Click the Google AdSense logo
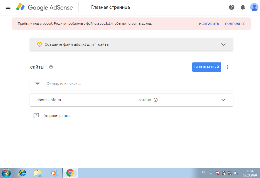The width and height of the screenshot is (260, 178). click(44, 7)
